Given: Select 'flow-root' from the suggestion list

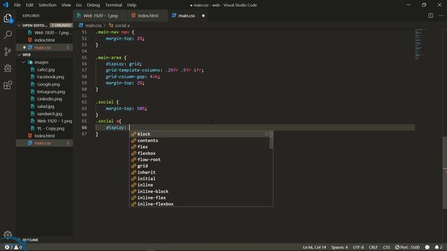Looking at the screenshot, I should click(x=200, y=160).
